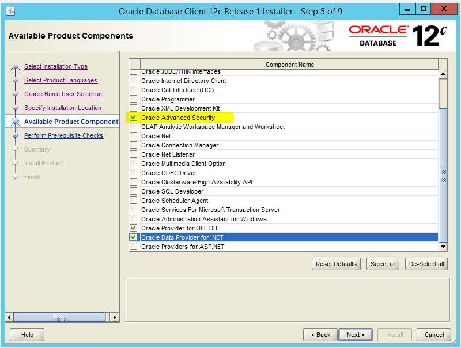Image resolution: width=461 pixels, height=348 pixels.
Task: Click the empty component description text area
Action: [288, 300]
